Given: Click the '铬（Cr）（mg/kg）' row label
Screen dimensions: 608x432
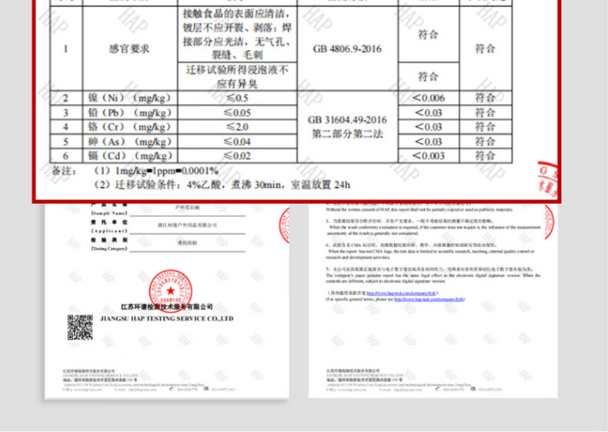Looking at the screenshot, I should tap(129, 127).
